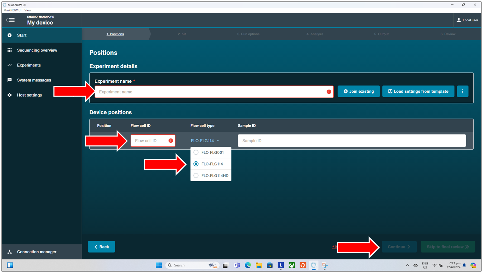Click the error icon in Flow cell ID field

(x=171, y=141)
